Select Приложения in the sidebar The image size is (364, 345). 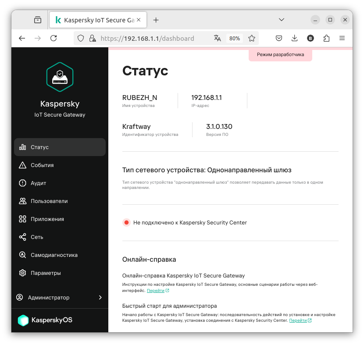[60, 219]
